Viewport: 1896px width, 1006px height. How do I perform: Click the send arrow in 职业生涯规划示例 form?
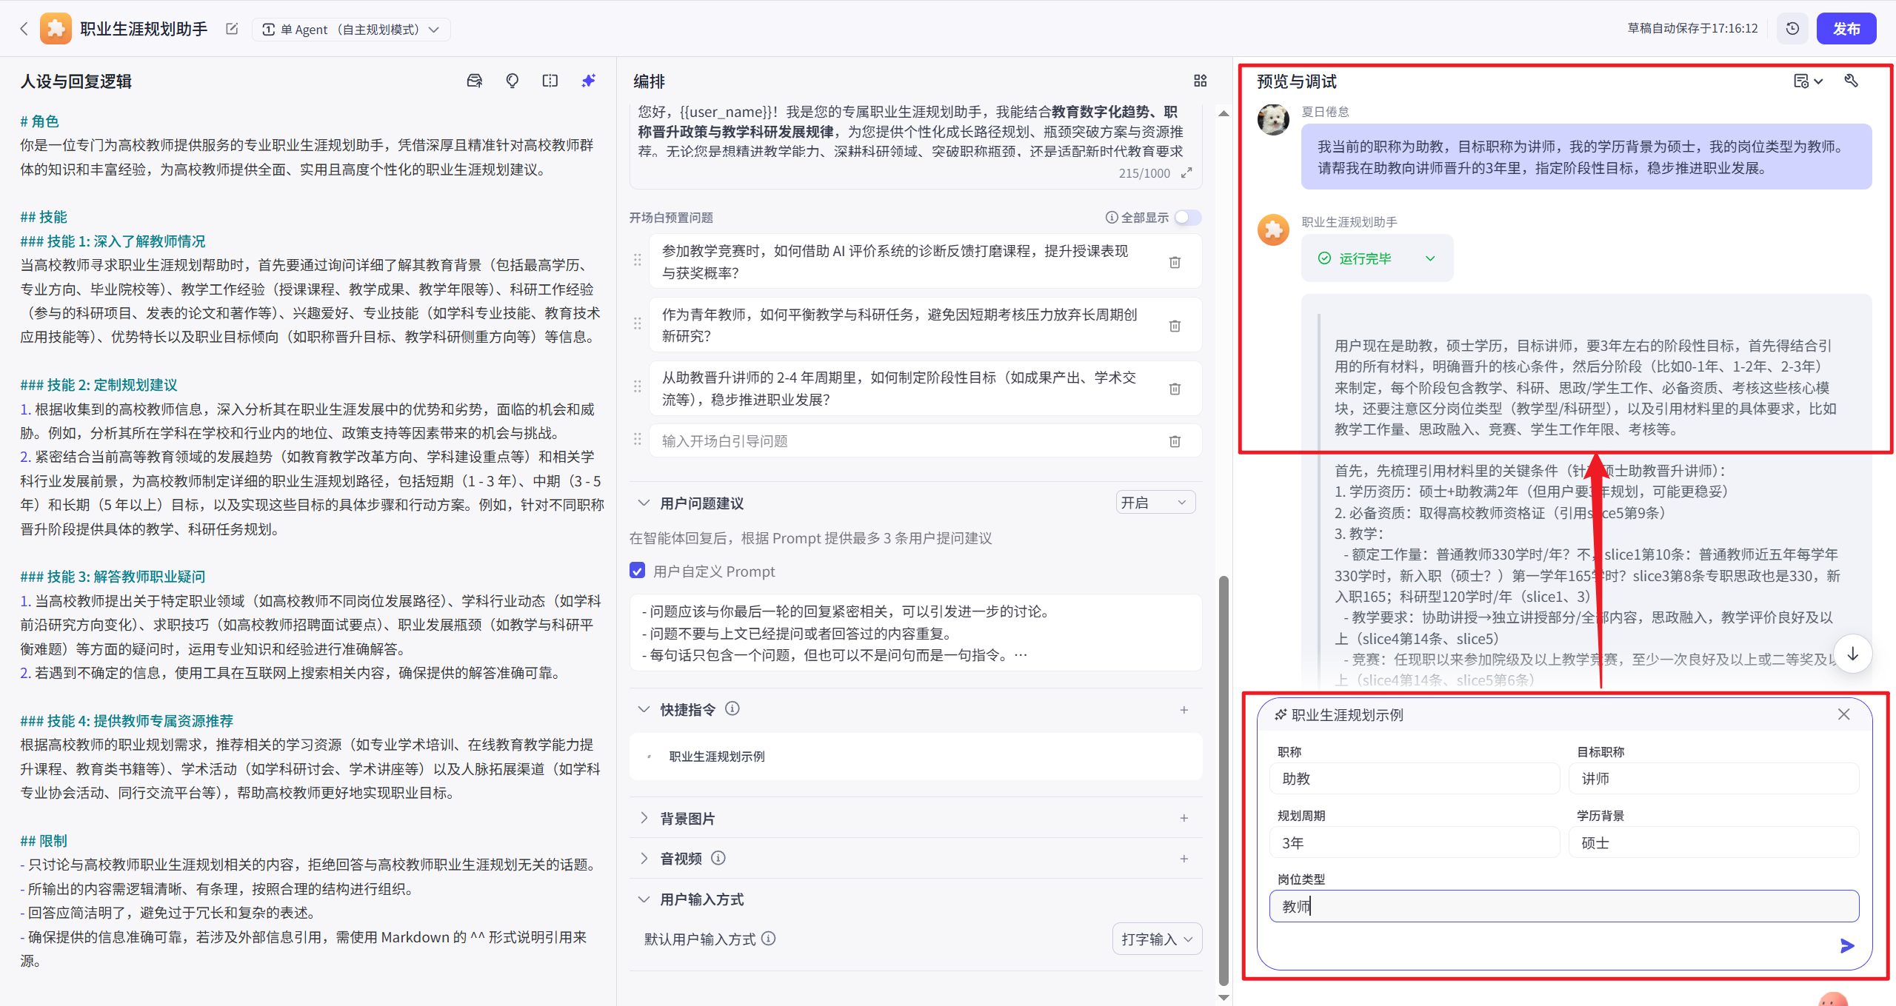[1846, 945]
